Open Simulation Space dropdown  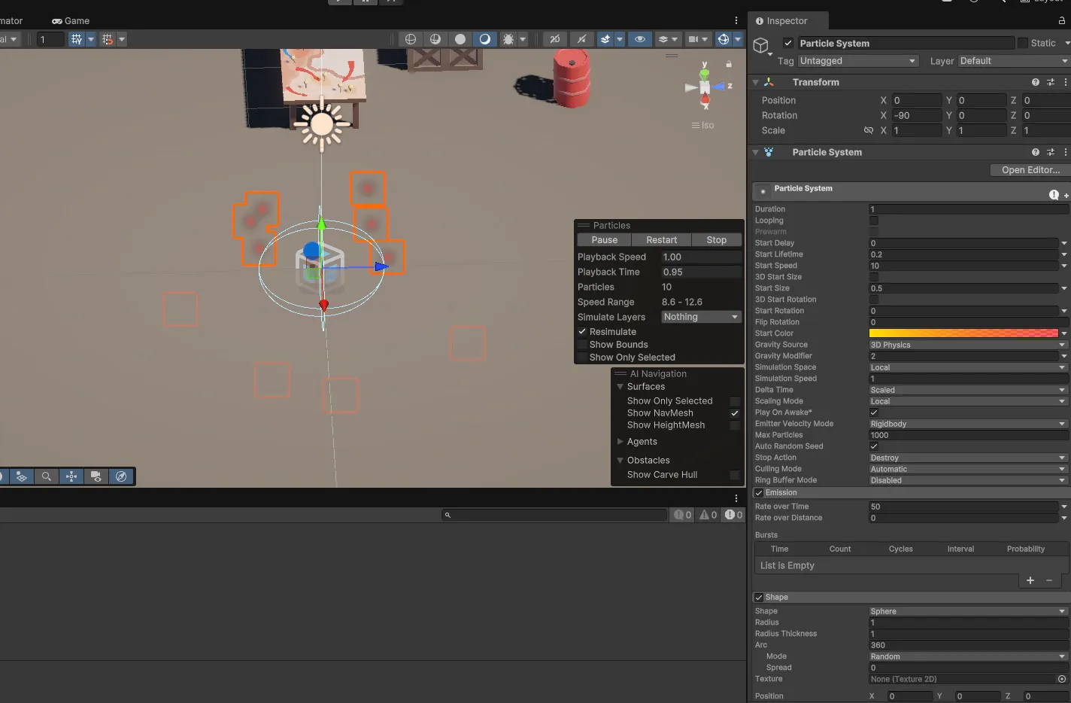pyautogui.click(x=968, y=367)
